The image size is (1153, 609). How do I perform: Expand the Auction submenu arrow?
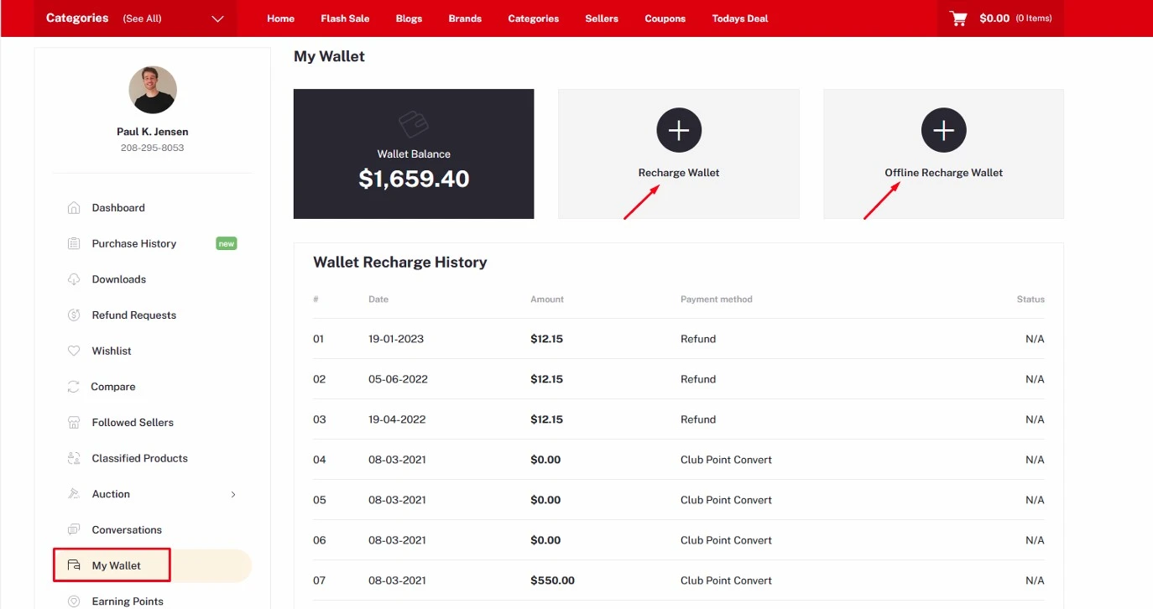click(233, 495)
